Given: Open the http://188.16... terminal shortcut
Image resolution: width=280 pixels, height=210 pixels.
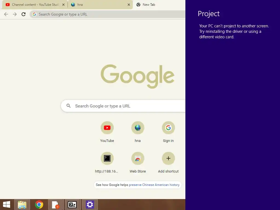Looking at the screenshot, I should pos(107,158).
